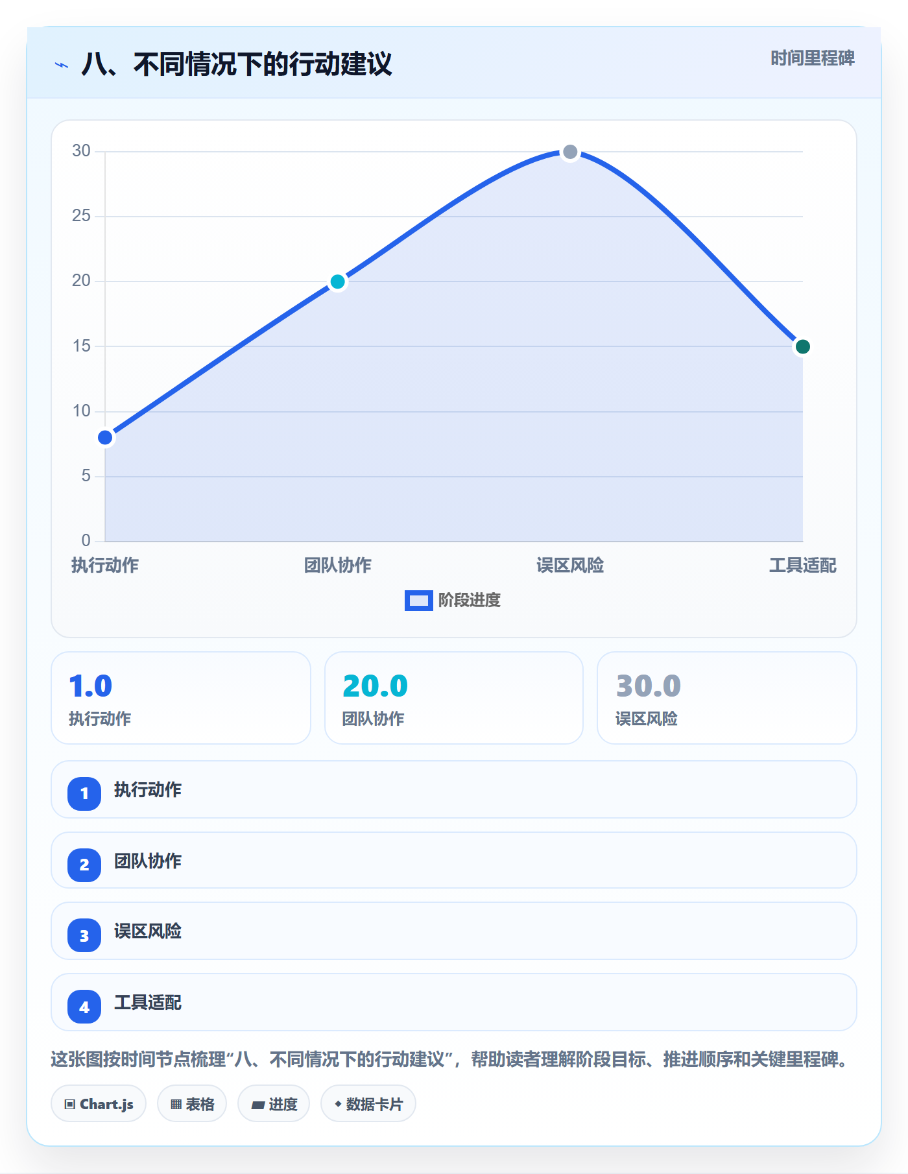
Task: Click the lightning icon beside the section title
Action: tap(62, 65)
